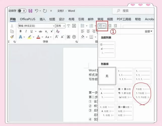Open the underline style dropdown arrow
The height and width of the screenshot is (126, 162).
tap(36, 31)
